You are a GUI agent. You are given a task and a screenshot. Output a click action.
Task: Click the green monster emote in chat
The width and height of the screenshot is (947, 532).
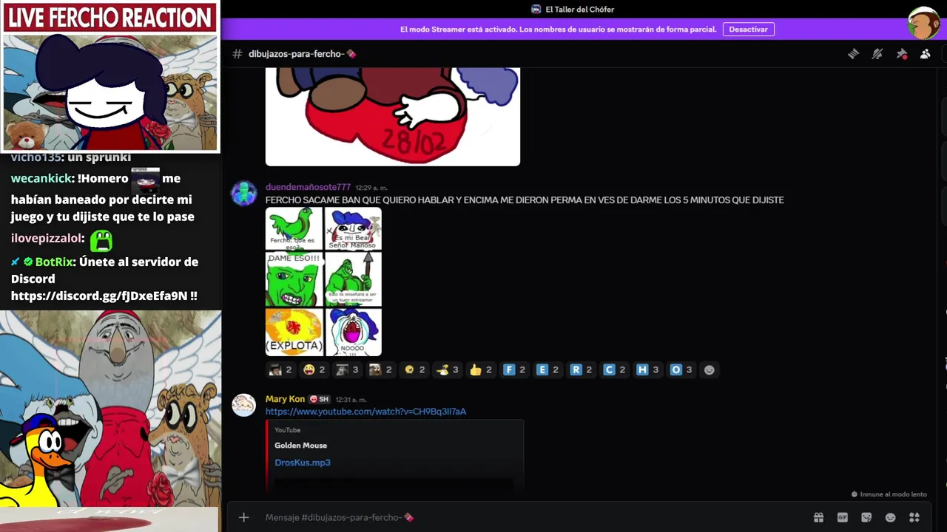click(101, 241)
